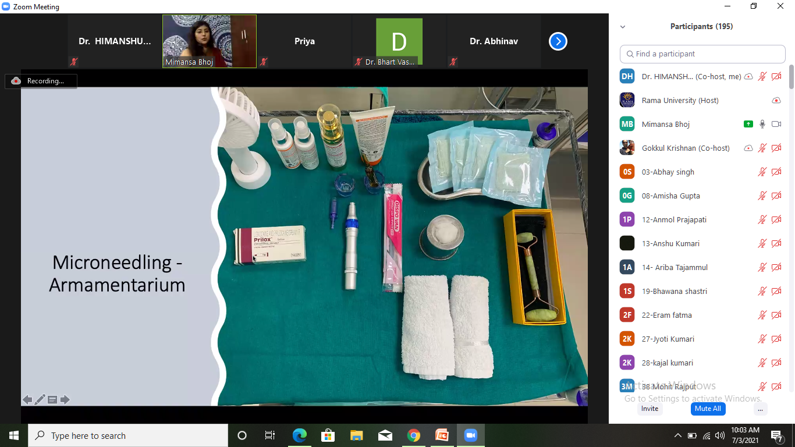Image resolution: width=795 pixels, height=447 pixels.
Task: Click video-off icon for 27-Jyoti Kumari
Action: pos(776,339)
